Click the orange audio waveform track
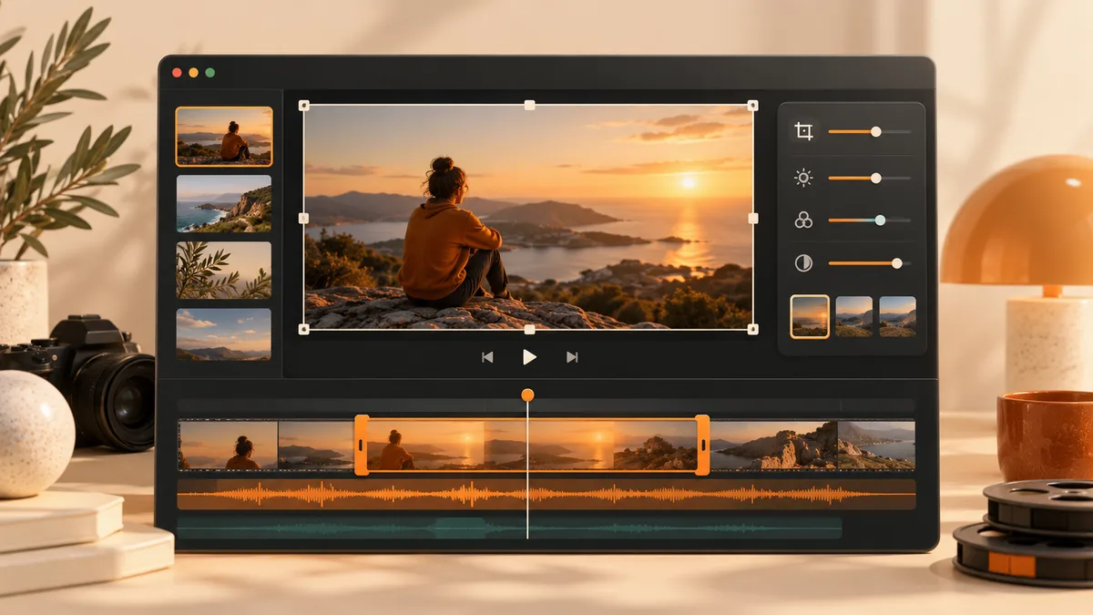The height and width of the screenshot is (615, 1093). [x=546, y=495]
